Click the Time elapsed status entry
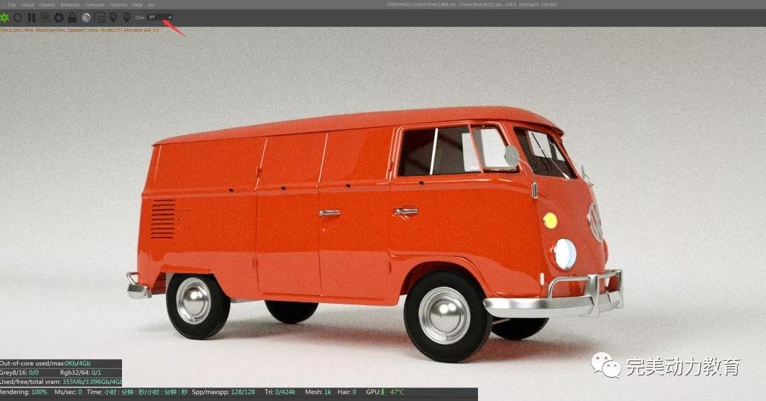Screen dimensions: 766x401 click(138, 392)
